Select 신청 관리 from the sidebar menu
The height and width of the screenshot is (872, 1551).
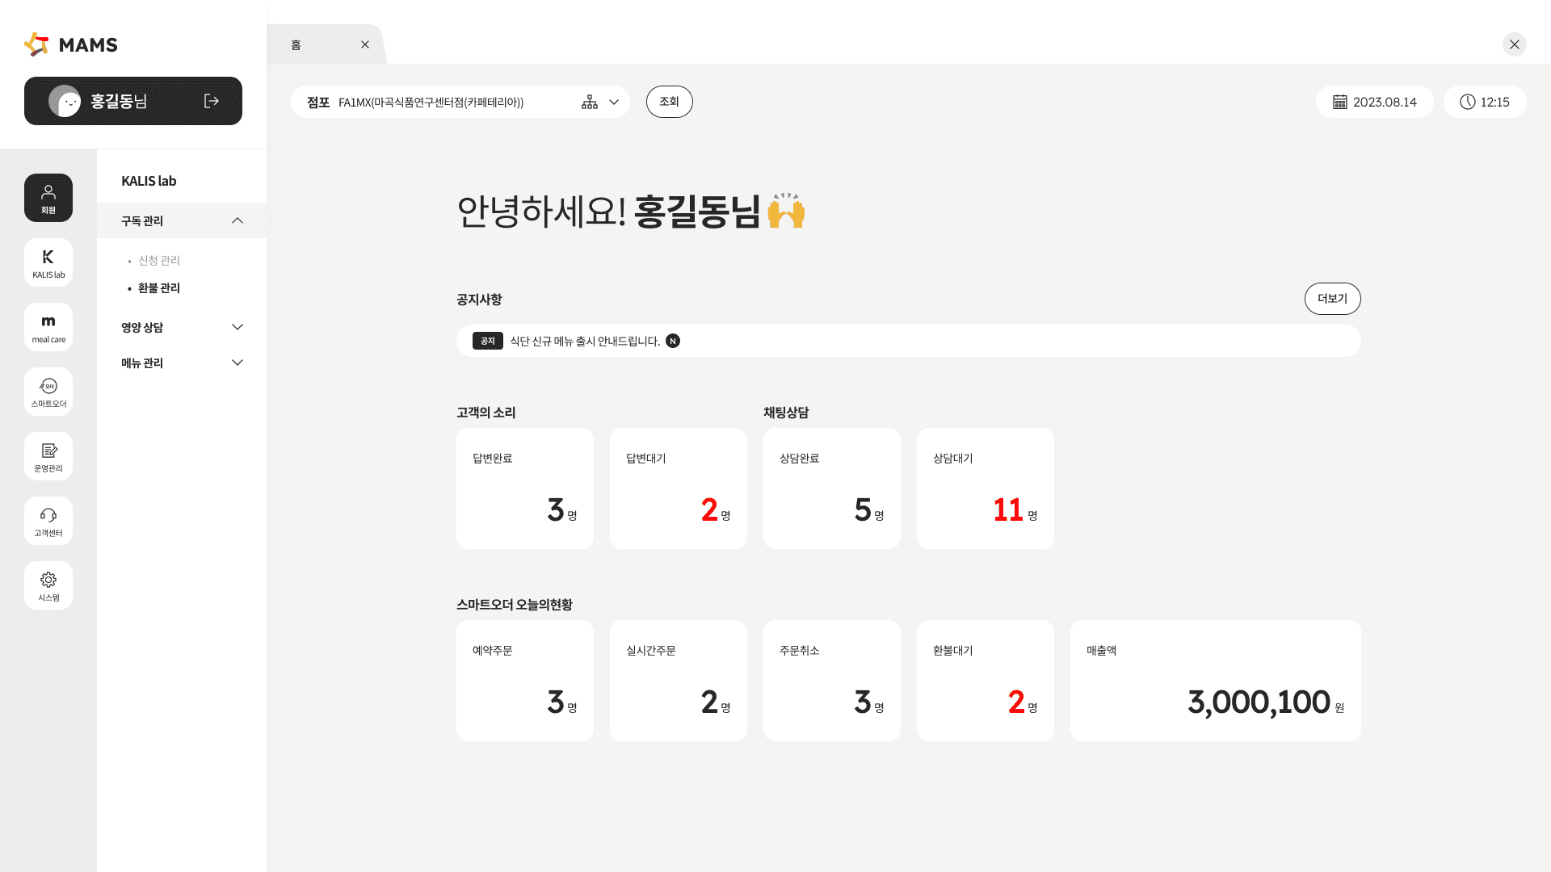click(158, 260)
